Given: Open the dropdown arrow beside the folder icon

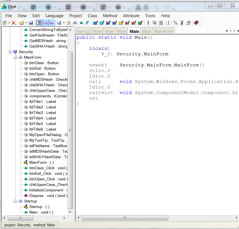Looking at the screenshot, I should tap(26, 23).
